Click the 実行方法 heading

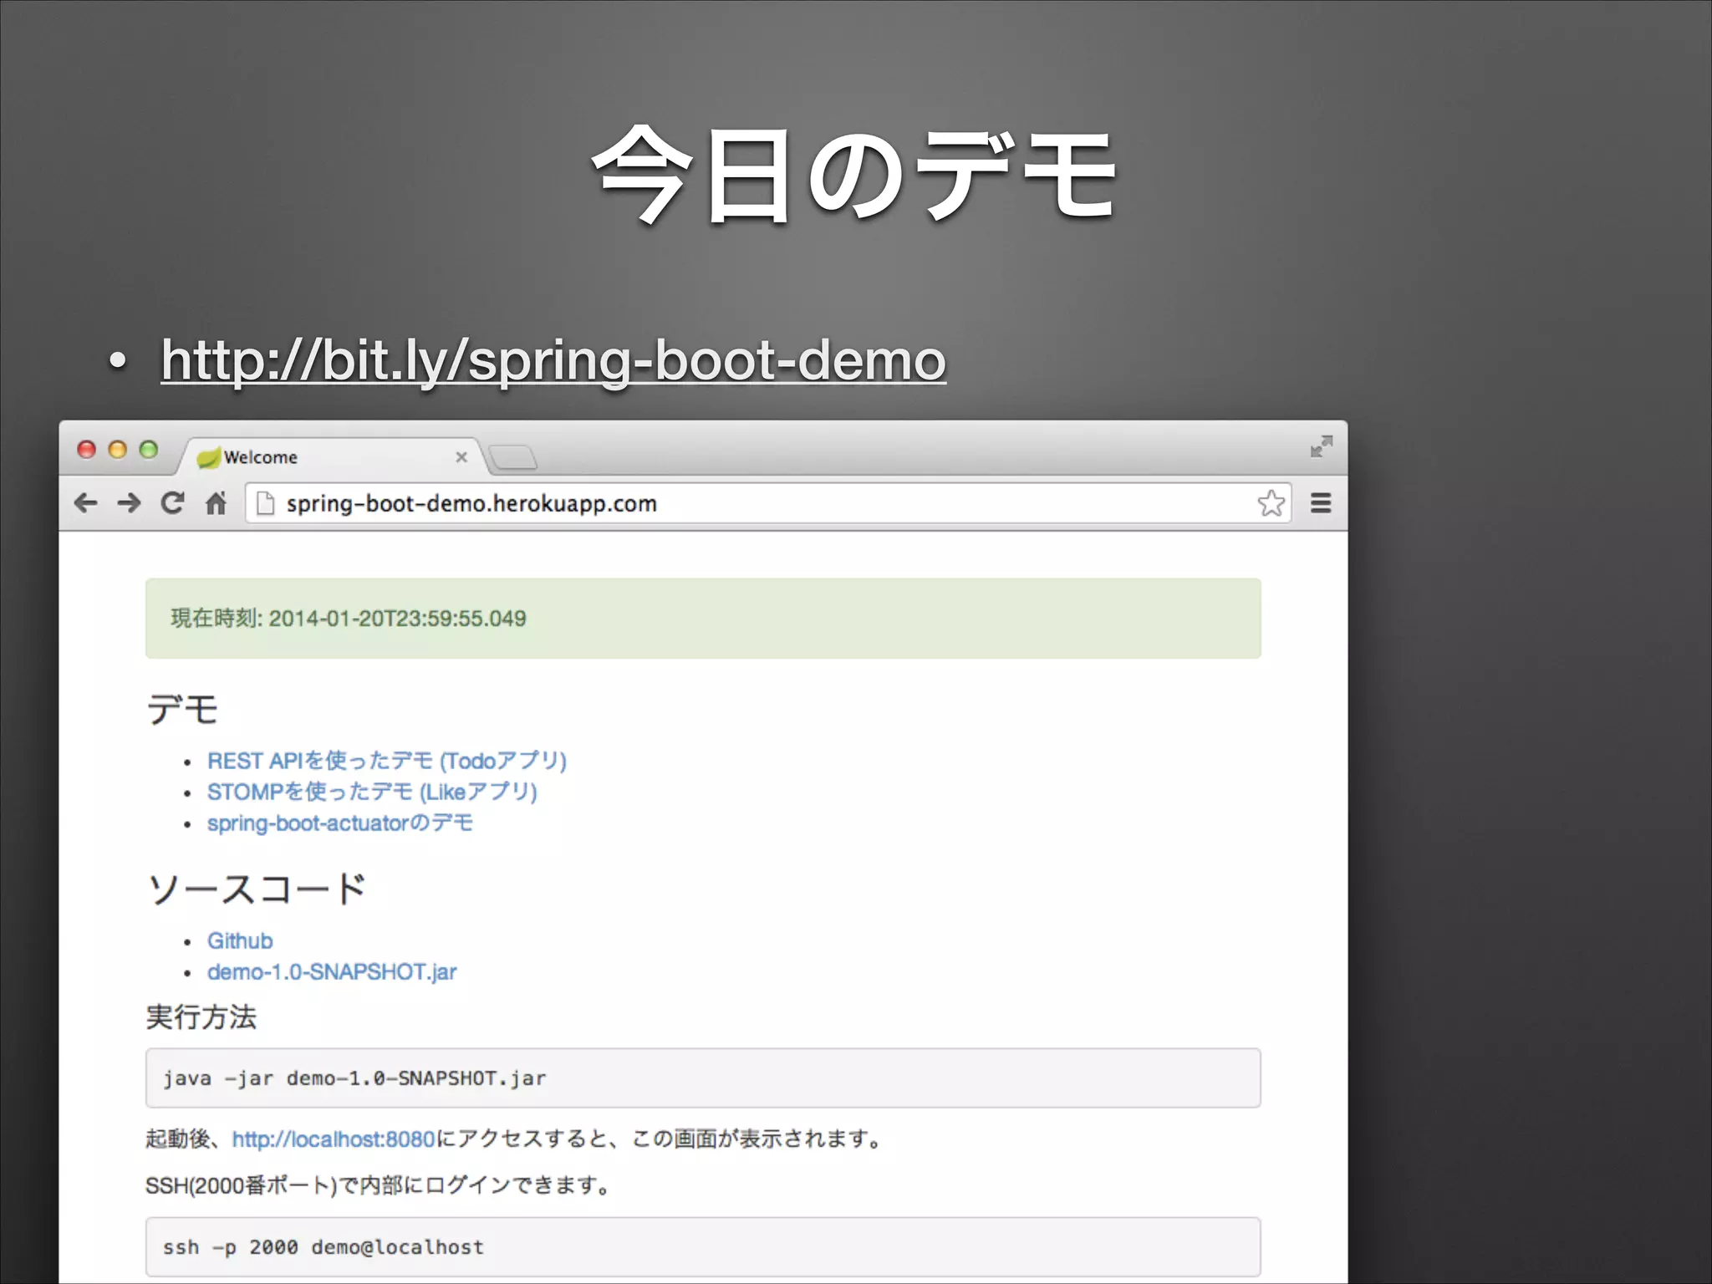201,1017
